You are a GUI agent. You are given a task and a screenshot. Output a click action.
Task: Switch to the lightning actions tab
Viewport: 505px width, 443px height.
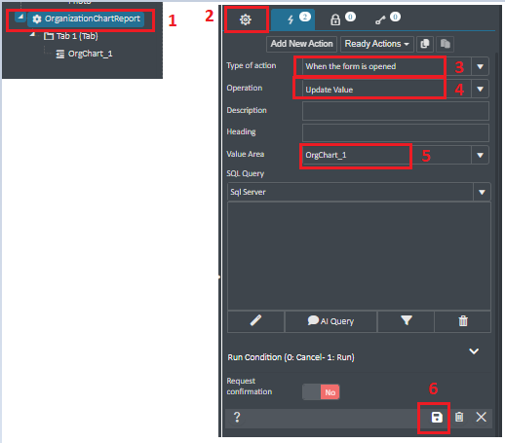tap(292, 19)
